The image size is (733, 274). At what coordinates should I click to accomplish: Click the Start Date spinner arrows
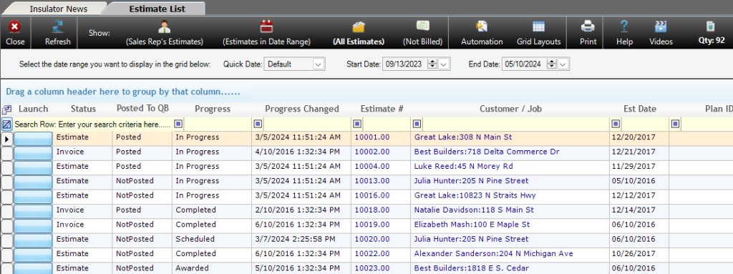[x=433, y=64]
